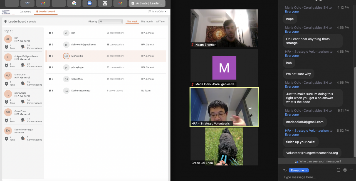Show This month leaderboard results
This screenshot has height=181, width=356.
[x=147, y=21]
